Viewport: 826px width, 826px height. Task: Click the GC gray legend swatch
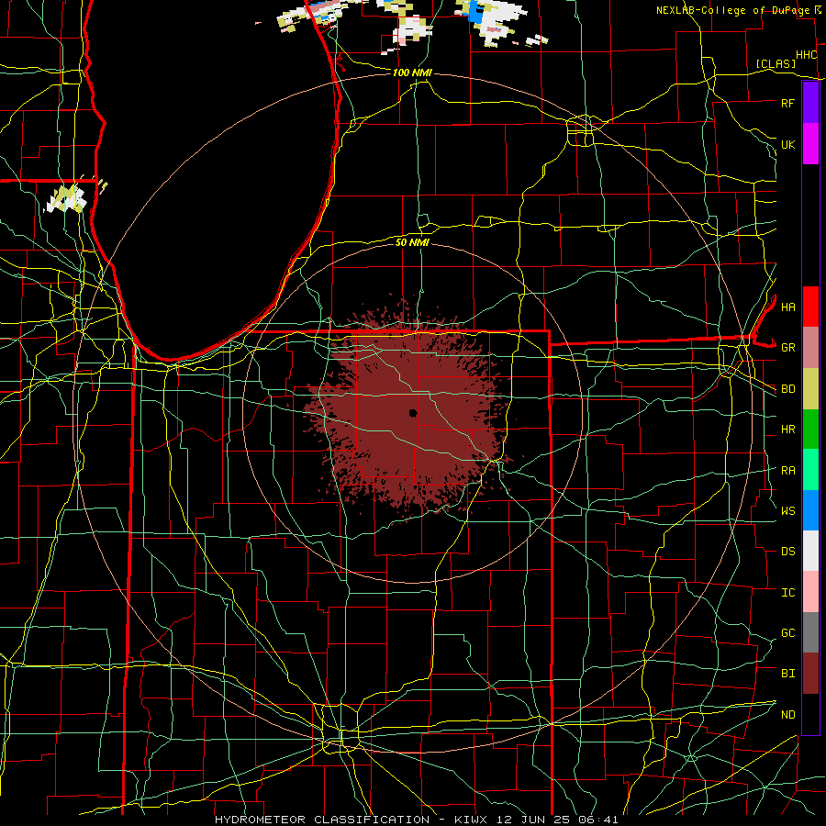pos(810,632)
